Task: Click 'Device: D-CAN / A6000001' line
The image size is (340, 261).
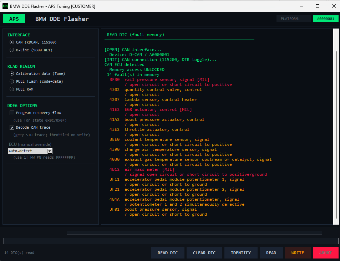Action: pos(139,55)
